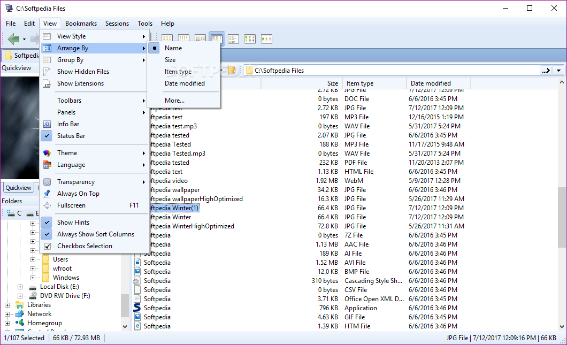Viewport: 567px width, 345px height.
Task: Click the Softpedia BMP File icon
Action: tap(137, 272)
